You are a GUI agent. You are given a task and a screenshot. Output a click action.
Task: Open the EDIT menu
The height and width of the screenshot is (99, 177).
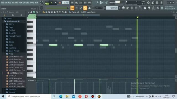(6, 2)
